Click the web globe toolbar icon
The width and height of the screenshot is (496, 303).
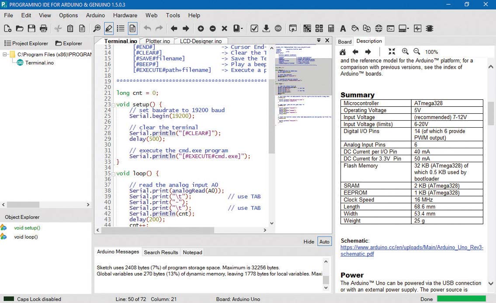378,28
